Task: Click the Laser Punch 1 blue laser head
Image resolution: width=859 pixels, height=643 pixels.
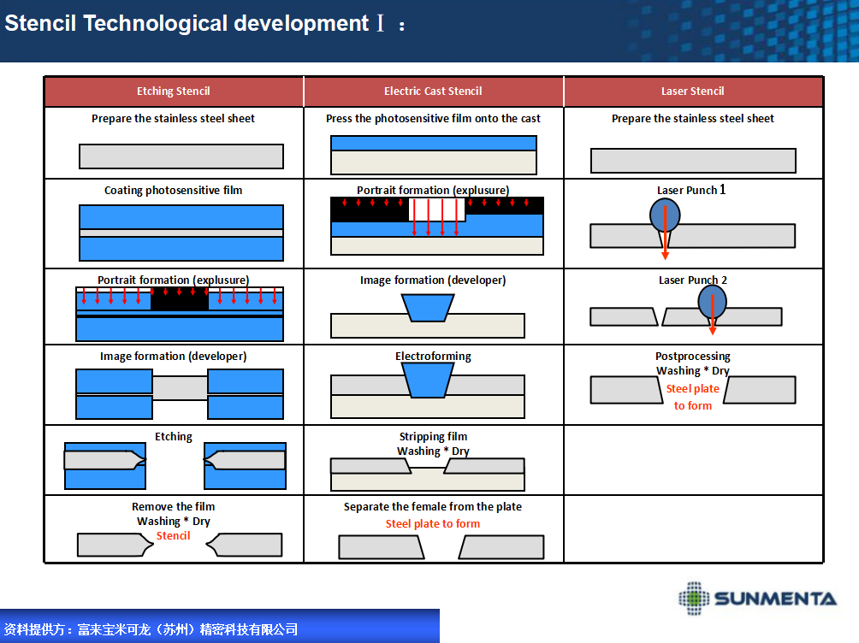Action: (665, 215)
